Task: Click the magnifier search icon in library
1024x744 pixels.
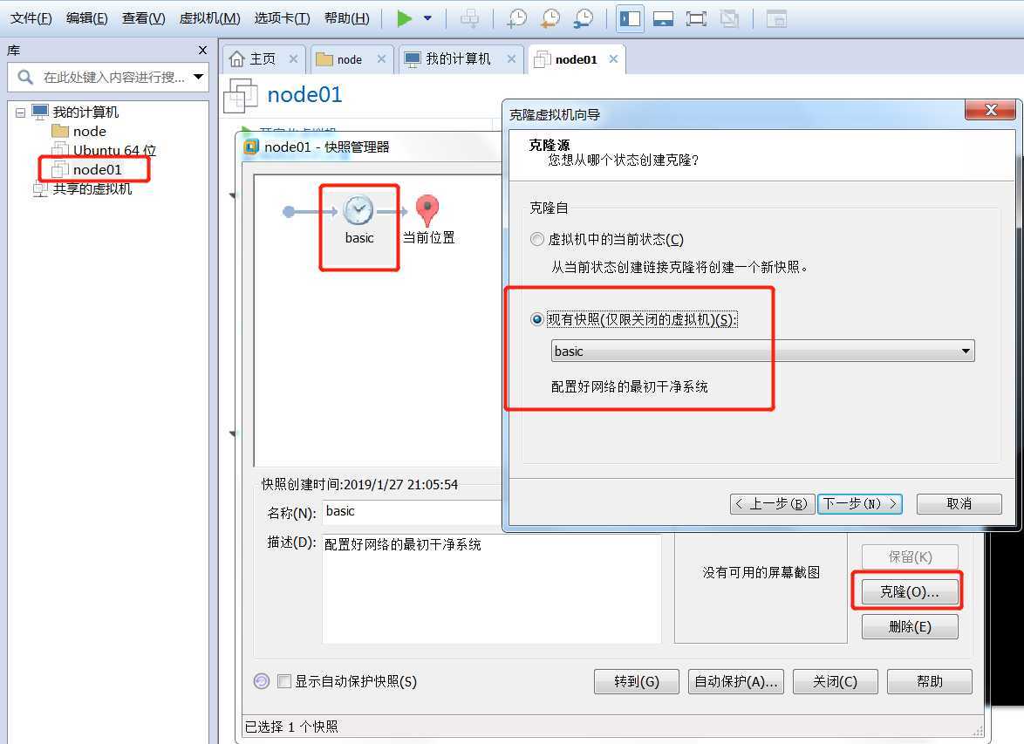Action: click(x=25, y=77)
